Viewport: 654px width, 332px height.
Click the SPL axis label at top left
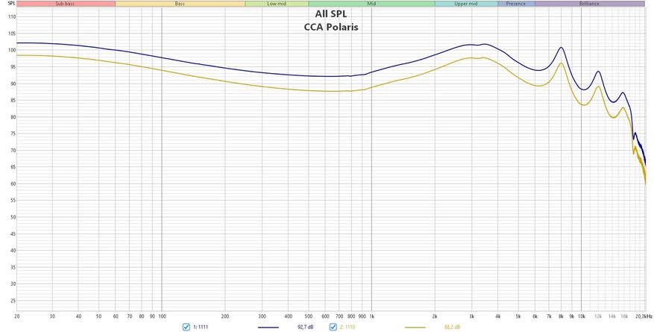11,3
